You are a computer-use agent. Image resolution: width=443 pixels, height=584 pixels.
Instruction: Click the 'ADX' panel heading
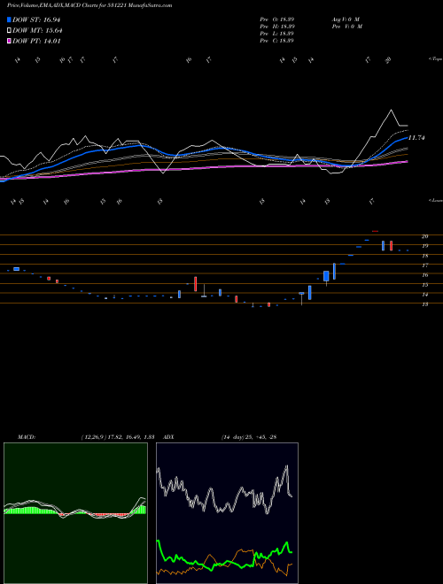coord(168,437)
